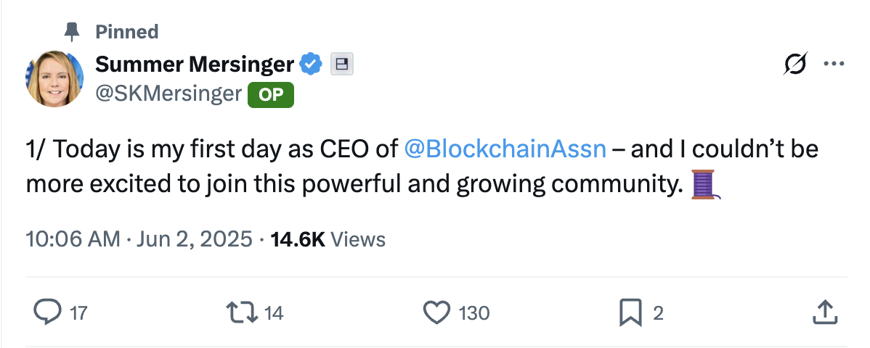Click the share upload arrow icon

(823, 312)
